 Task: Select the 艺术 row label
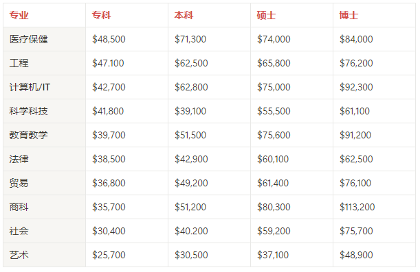[x=19, y=255]
